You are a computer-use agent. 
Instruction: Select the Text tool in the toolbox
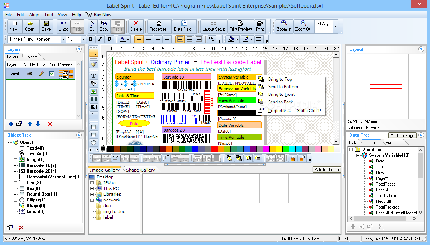(x=94, y=76)
